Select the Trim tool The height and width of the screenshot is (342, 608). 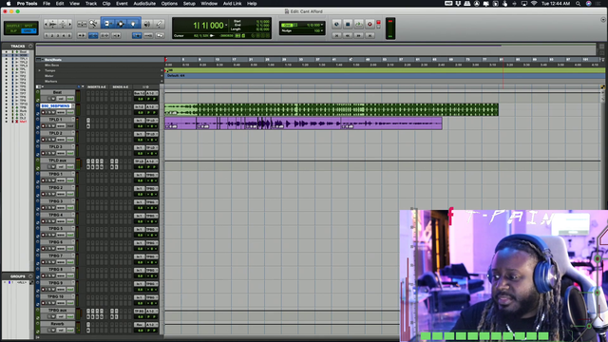click(107, 24)
